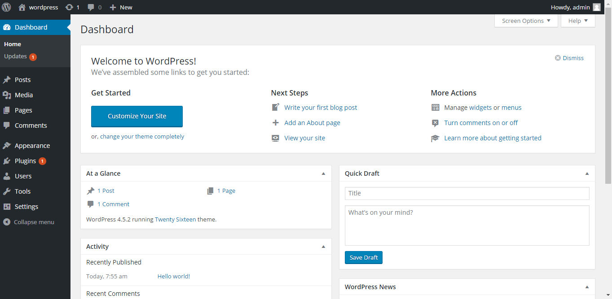Collapse the At a Glance panel
The image size is (612, 299).
pos(323,173)
